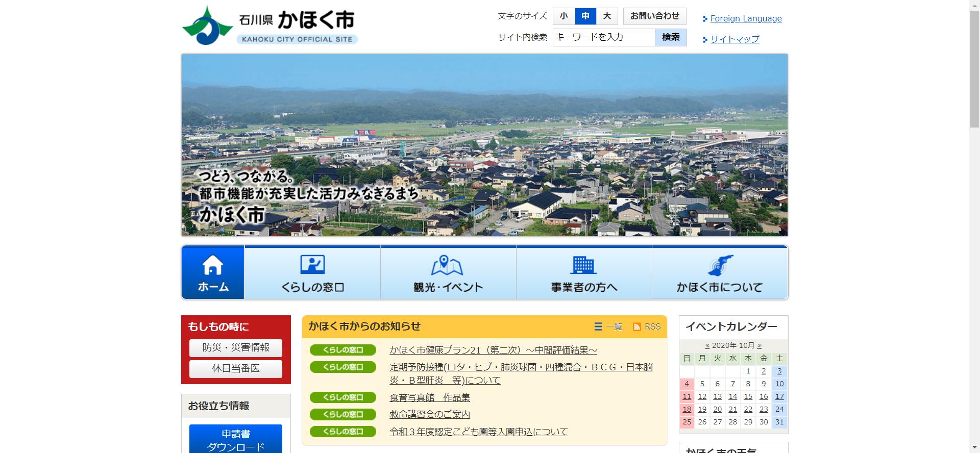Select October 15 in event calendar
The image size is (980, 453).
tap(748, 397)
